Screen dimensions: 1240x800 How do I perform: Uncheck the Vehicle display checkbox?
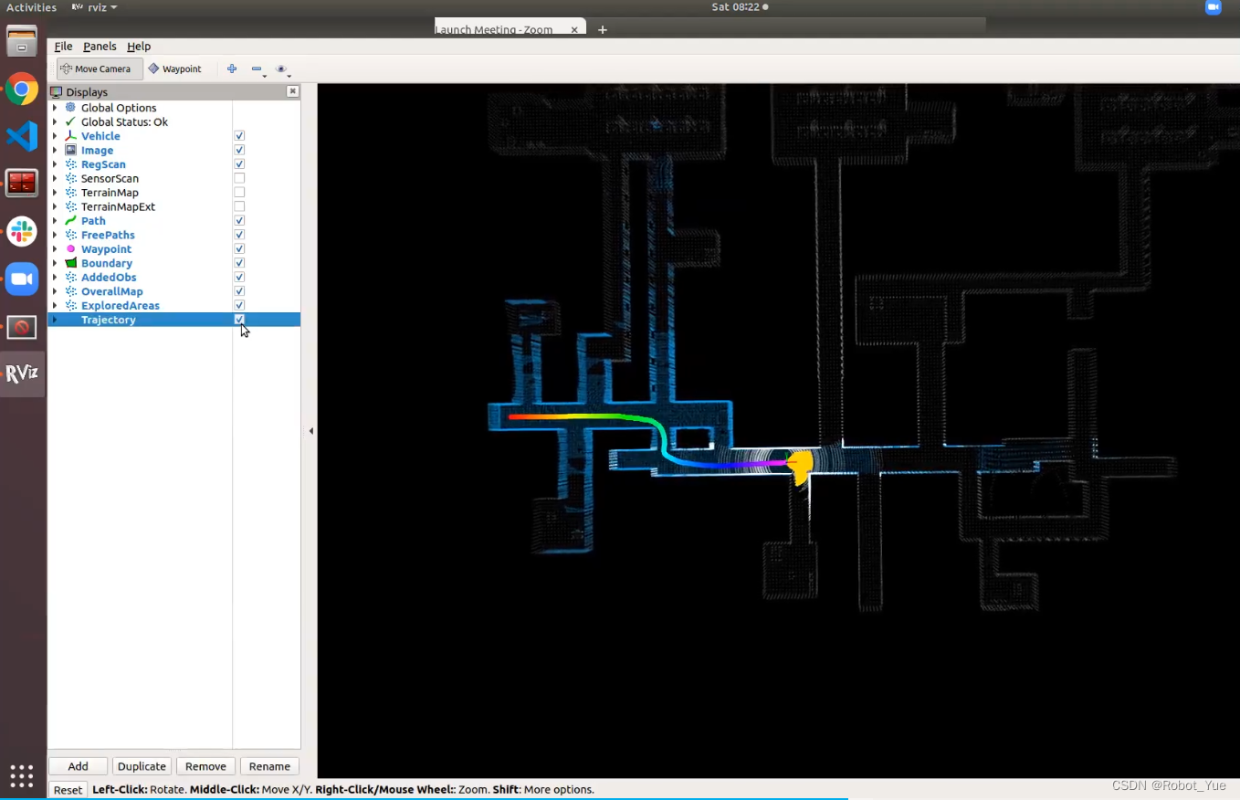click(239, 136)
